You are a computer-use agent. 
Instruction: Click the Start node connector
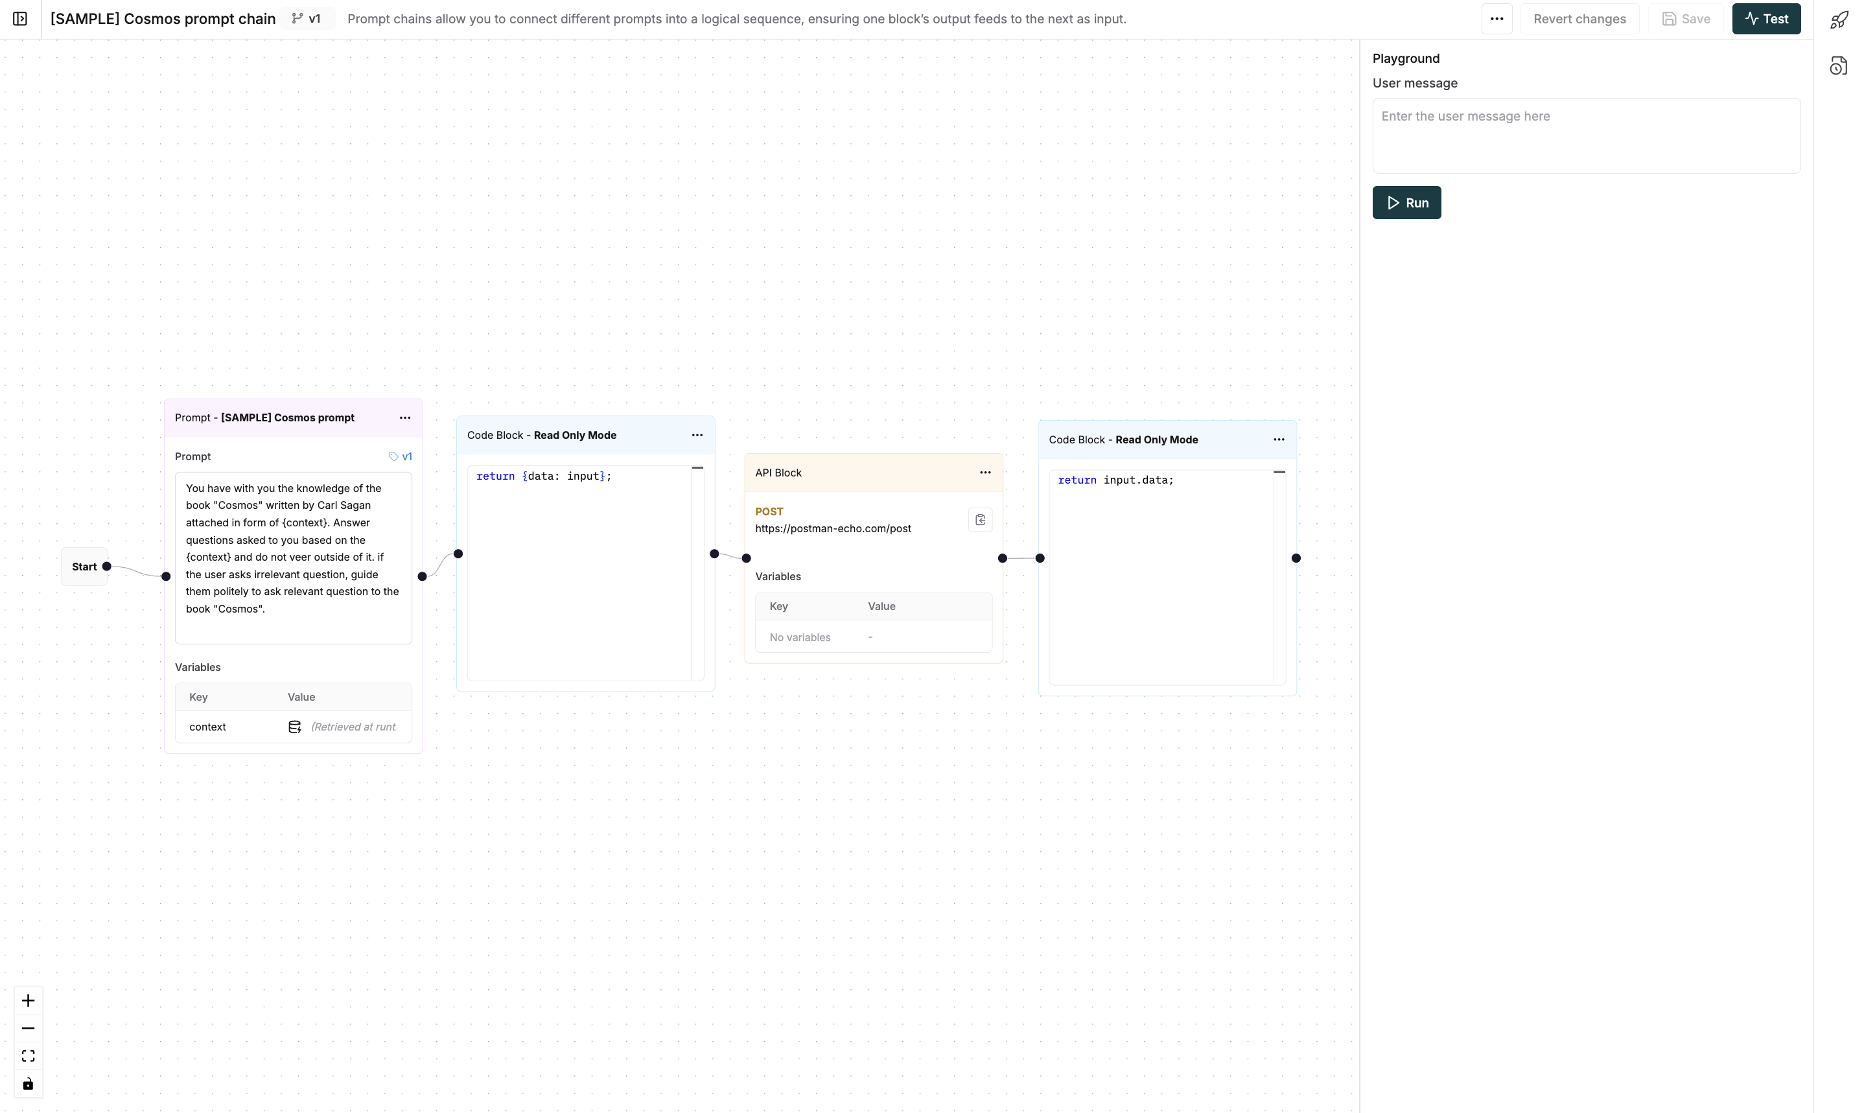point(108,566)
